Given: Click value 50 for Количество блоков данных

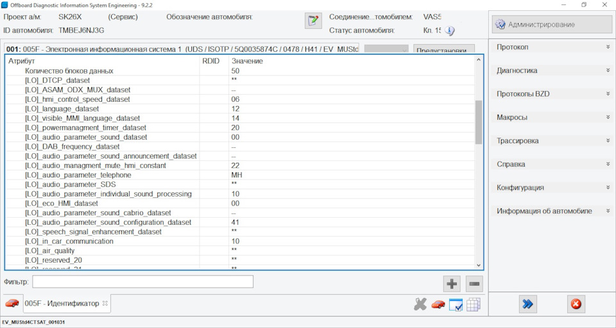Looking at the screenshot, I should 235,71.
